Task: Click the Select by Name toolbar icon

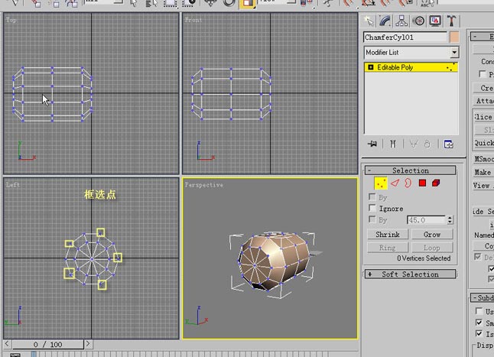Action: click(x=151, y=3)
